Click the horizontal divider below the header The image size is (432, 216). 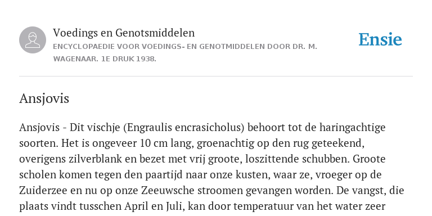[216, 76]
